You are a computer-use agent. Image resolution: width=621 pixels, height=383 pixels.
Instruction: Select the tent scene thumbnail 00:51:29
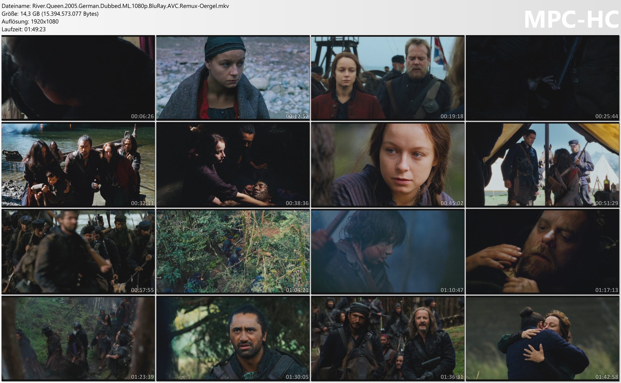tap(542, 164)
